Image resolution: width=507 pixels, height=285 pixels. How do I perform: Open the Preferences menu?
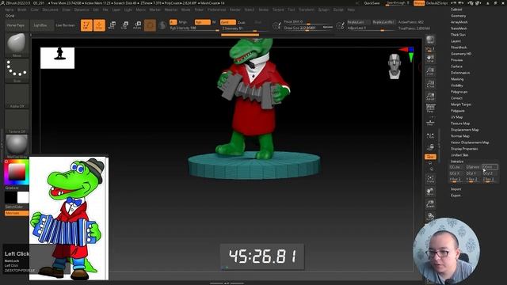click(x=216, y=9)
